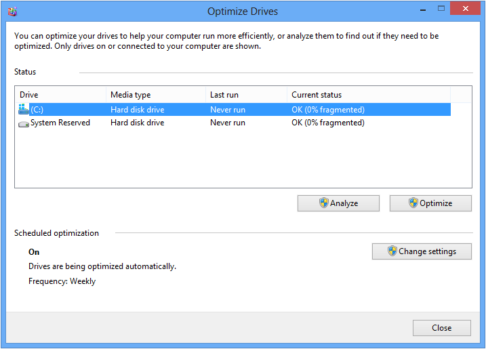Click the red X close button
Image resolution: width=486 pixels, height=349 pixels.
pos(465,9)
